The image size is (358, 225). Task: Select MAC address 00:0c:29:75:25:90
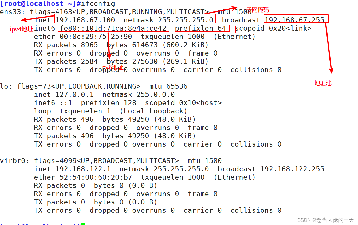96,37
